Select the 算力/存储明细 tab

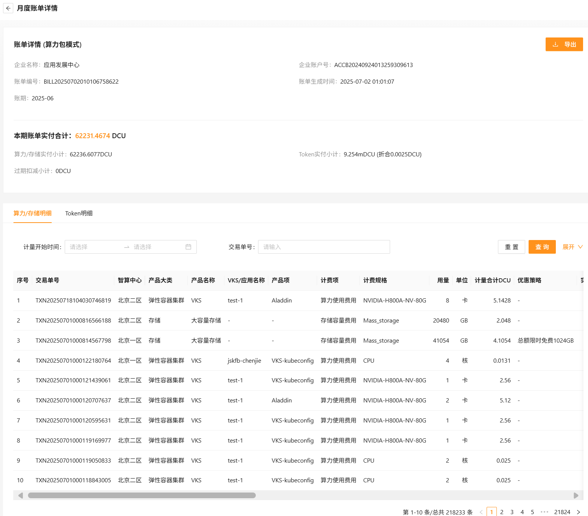pos(33,213)
